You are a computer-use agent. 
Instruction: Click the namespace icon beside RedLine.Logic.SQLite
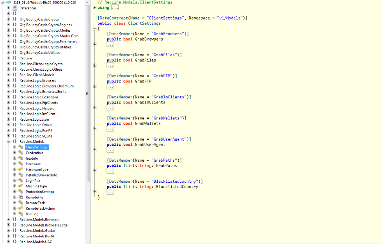pos(14,136)
